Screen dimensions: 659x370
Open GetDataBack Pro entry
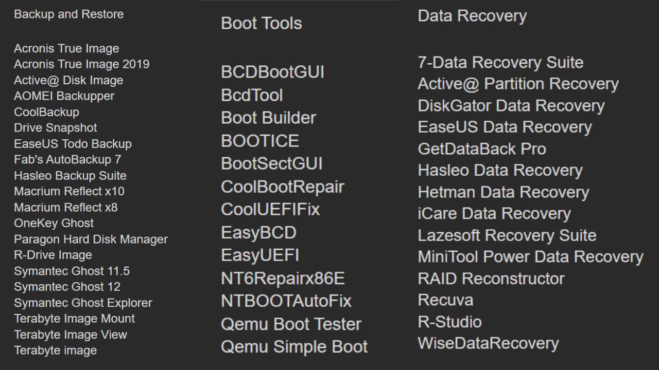coord(482,149)
